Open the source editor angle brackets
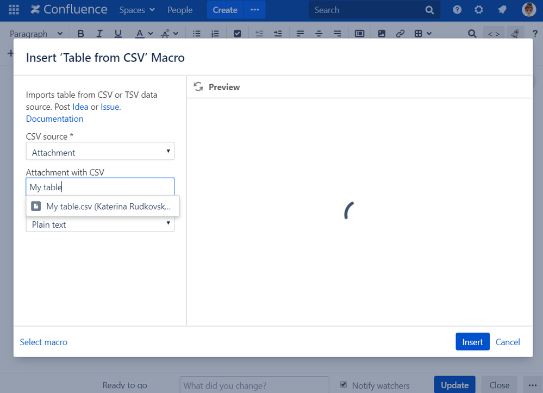The width and height of the screenshot is (543, 393). (494, 34)
